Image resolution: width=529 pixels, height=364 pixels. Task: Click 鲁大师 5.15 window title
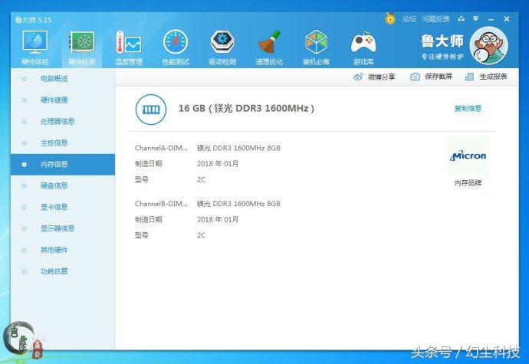[33, 20]
